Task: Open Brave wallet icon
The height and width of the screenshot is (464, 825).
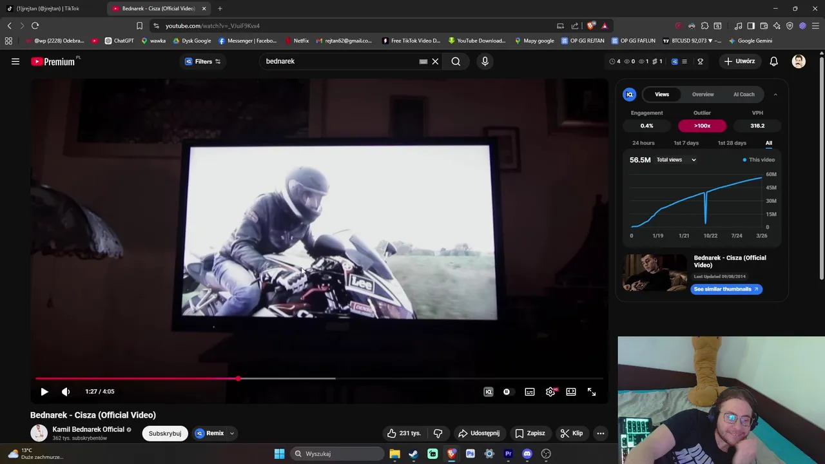Action: (x=764, y=26)
